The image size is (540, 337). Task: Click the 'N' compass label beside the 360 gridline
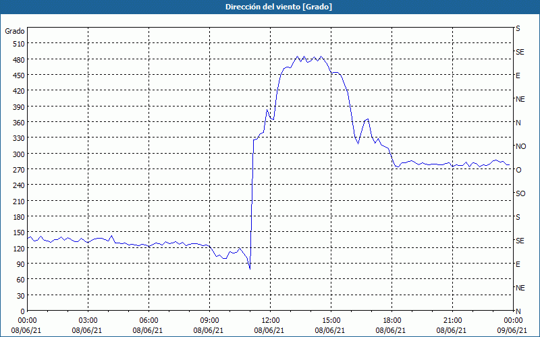[518, 123]
